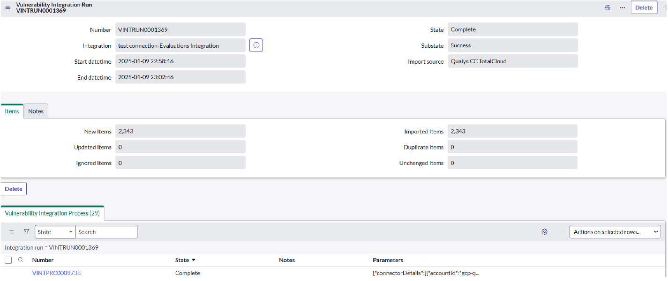Open the more options ellipsis in header
This screenshot has height=281, width=668.
pos(623,7)
